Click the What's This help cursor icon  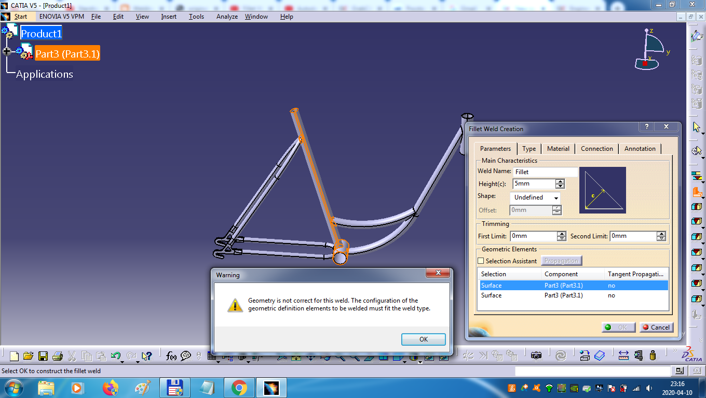pyautogui.click(x=147, y=356)
